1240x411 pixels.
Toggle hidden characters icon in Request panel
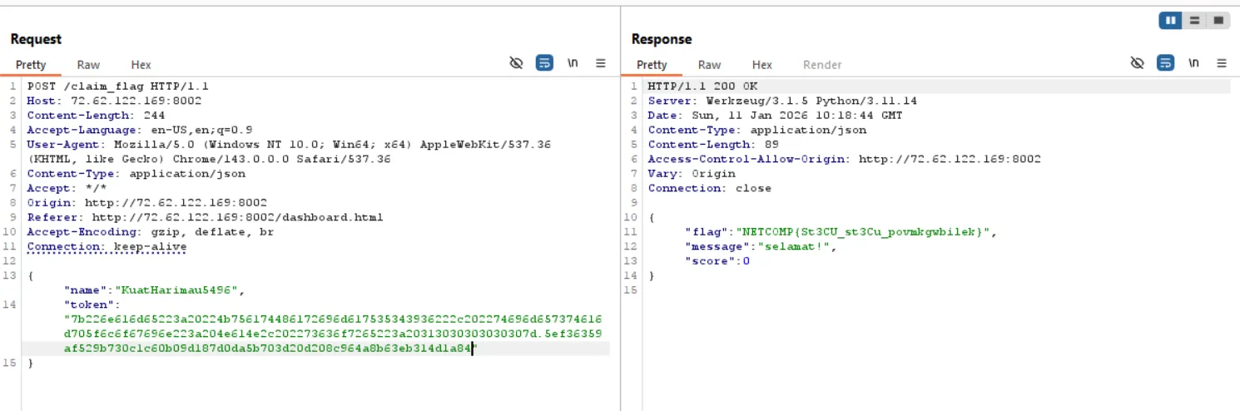click(516, 63)
